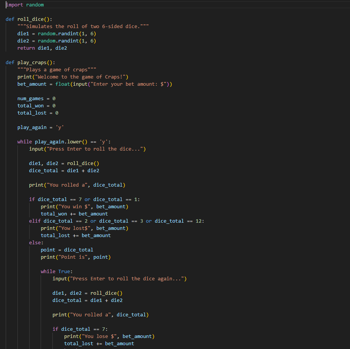This screenshot has height=349, width=350.
Task: Click the 'total_won = 0' assignment
Action: (x=36, y=106)
